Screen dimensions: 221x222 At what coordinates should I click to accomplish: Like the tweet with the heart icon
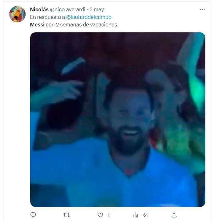(x=100, y=215)
